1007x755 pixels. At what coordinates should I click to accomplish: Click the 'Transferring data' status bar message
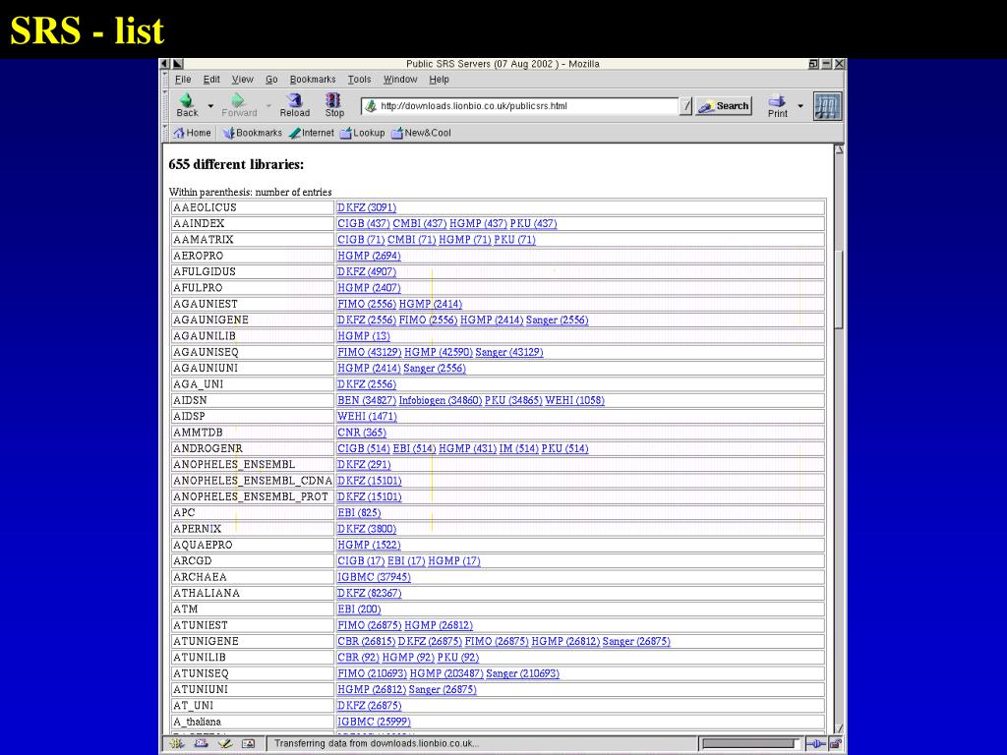(377, 743)
